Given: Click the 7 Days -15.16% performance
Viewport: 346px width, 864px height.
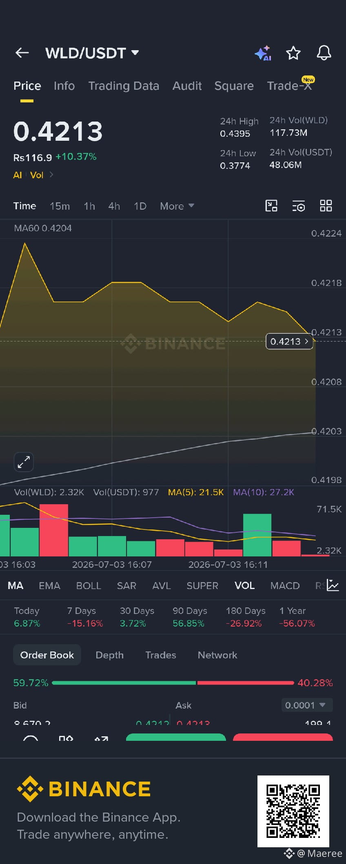Looking at the screenshot, I should tap(85, 617).
